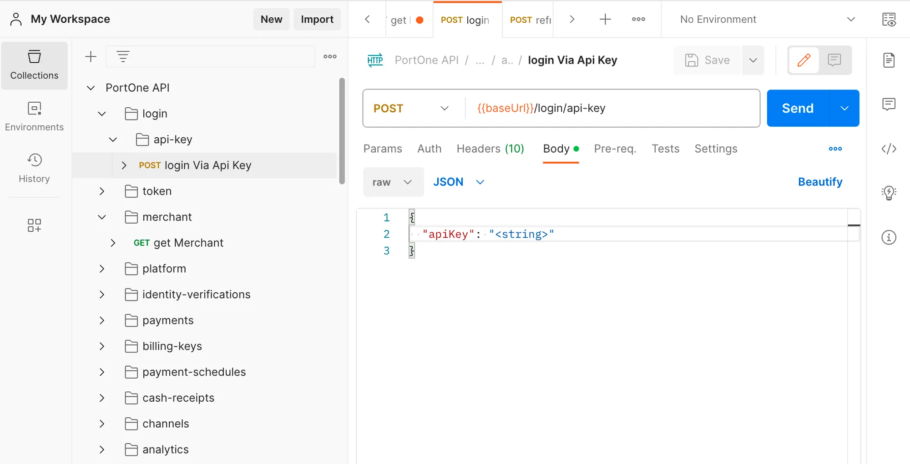This screenshot has width=910, height=464.
Task: Switch to request comments mode
Action: 834,60
